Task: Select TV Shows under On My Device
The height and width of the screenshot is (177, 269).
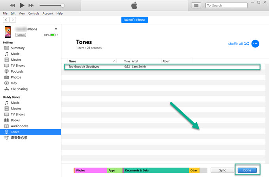Action: 18,114
